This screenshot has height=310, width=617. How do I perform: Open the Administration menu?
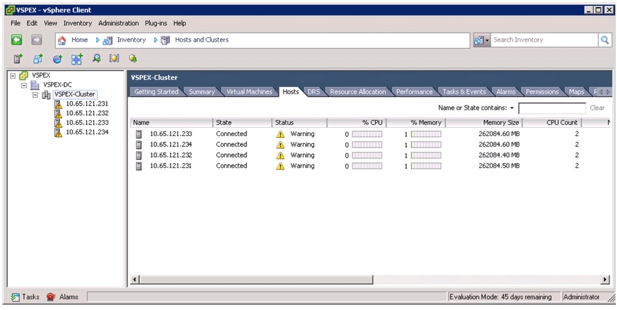pos(118,23)
